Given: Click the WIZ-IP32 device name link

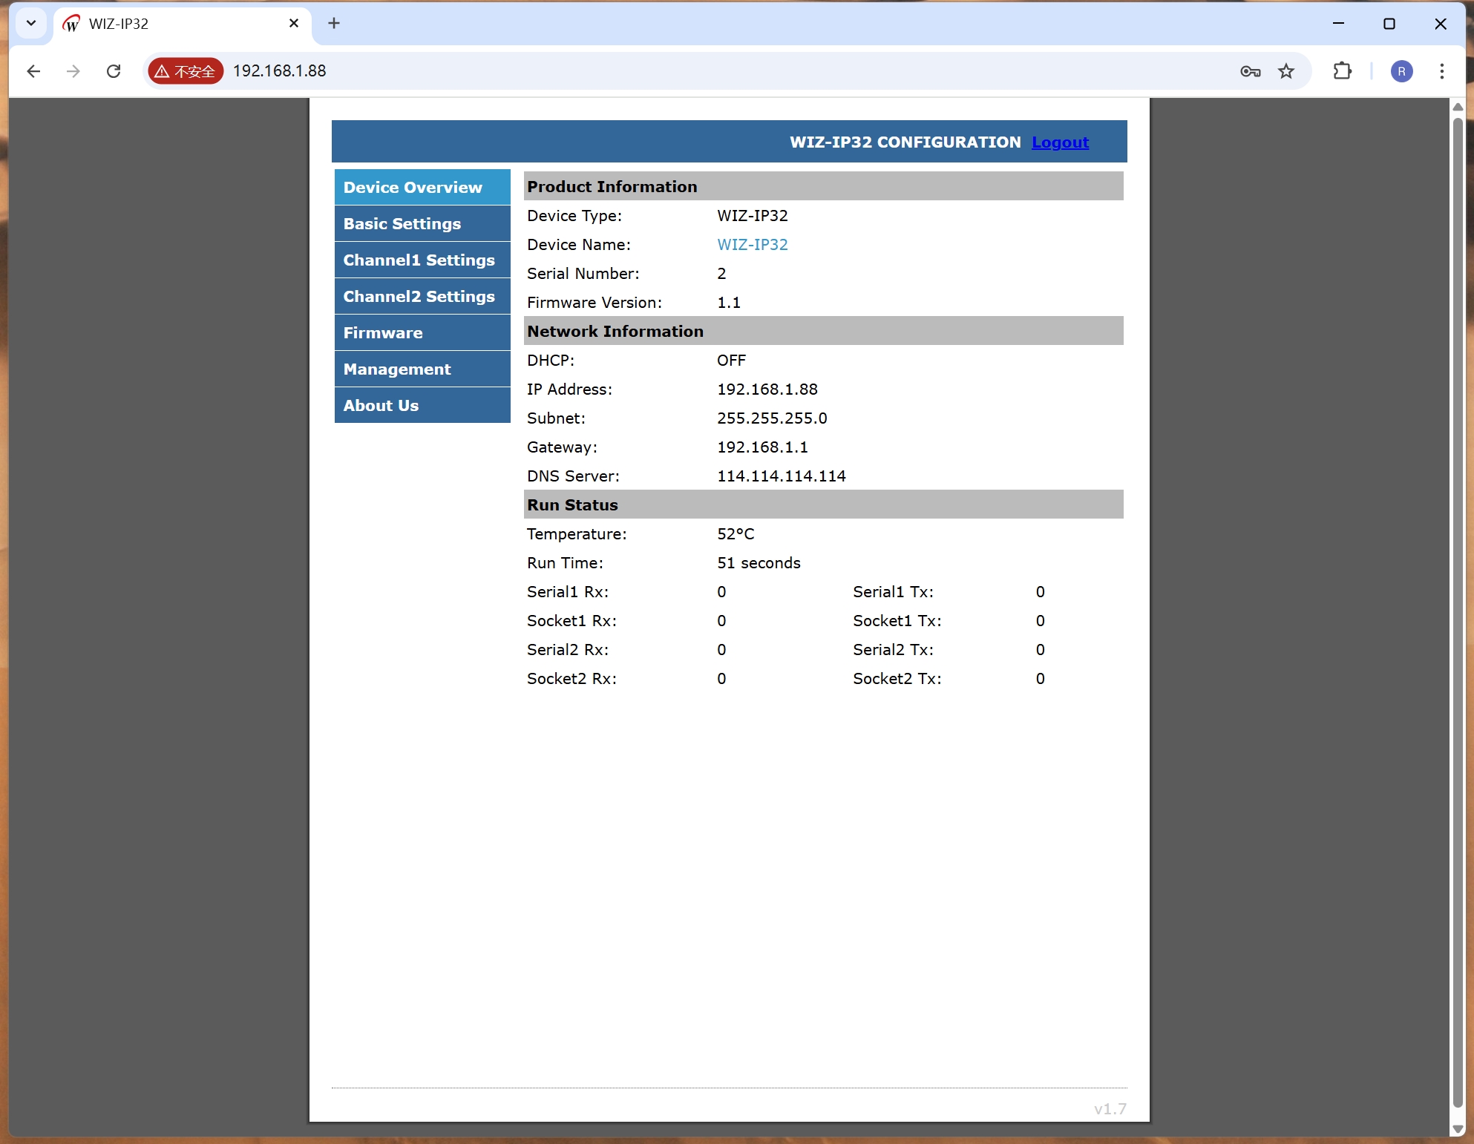Looking at the screenshot, I should [752, 245].
